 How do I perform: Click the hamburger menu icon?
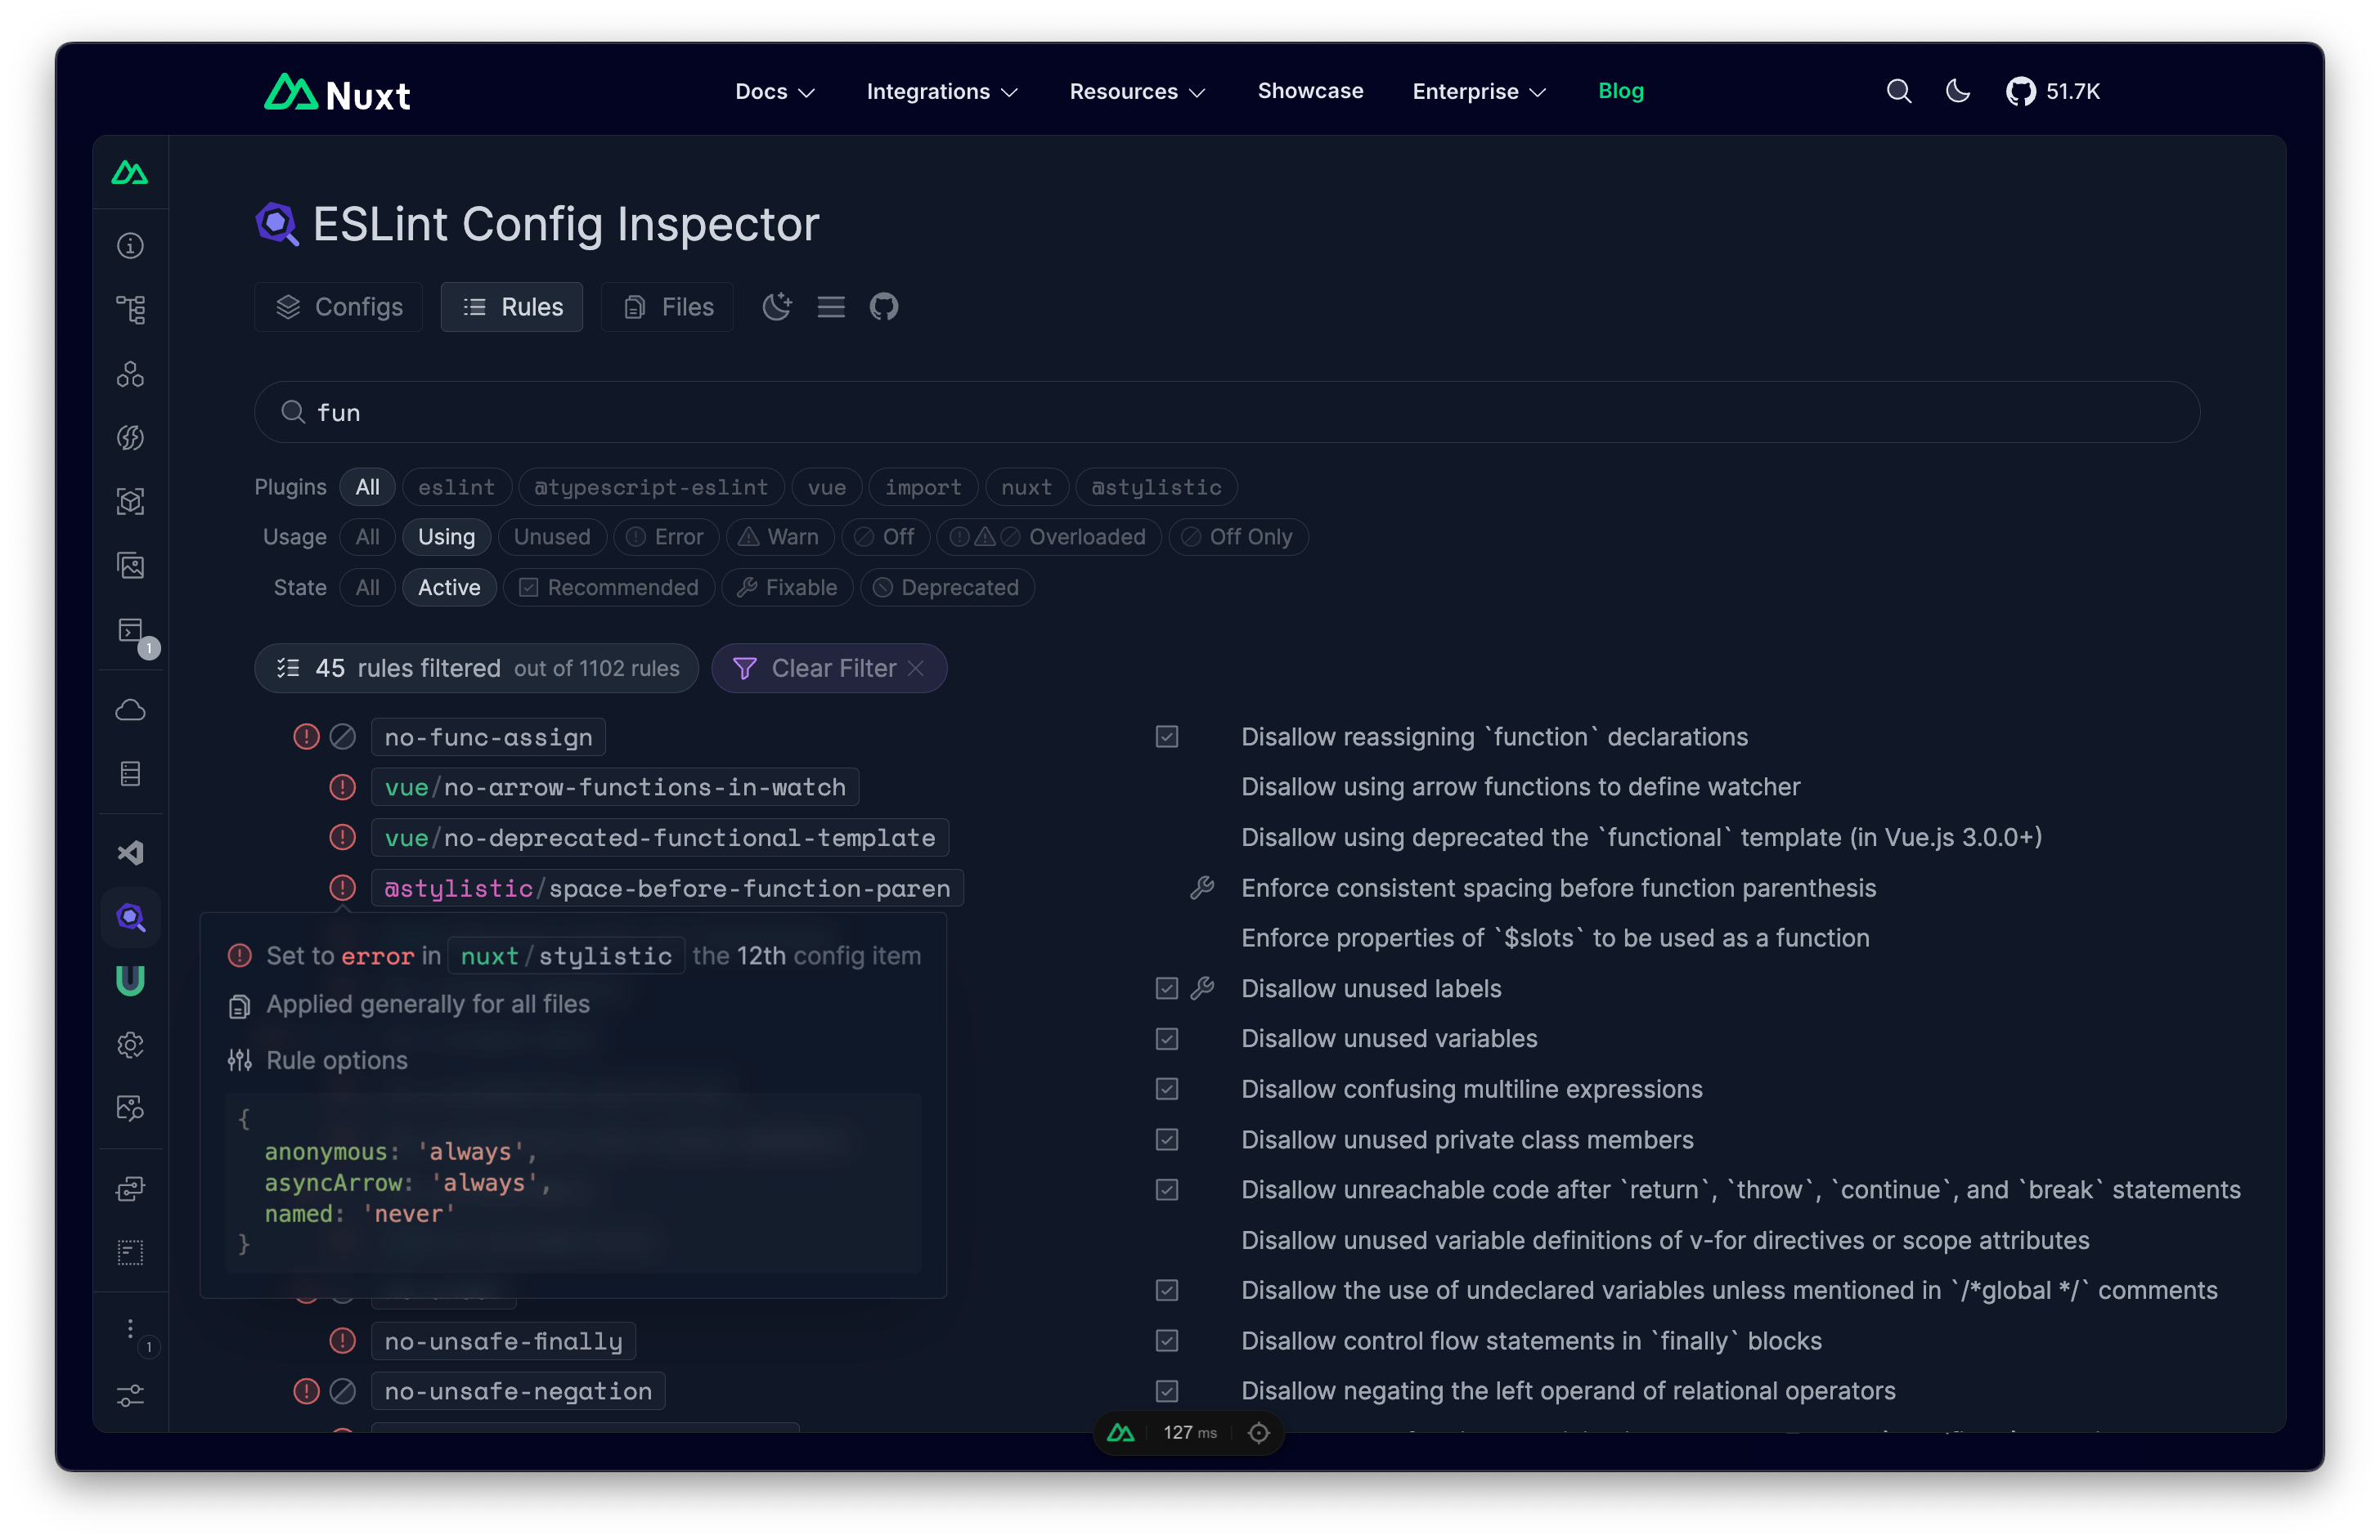pyautogui.click(x=831, y=307)
